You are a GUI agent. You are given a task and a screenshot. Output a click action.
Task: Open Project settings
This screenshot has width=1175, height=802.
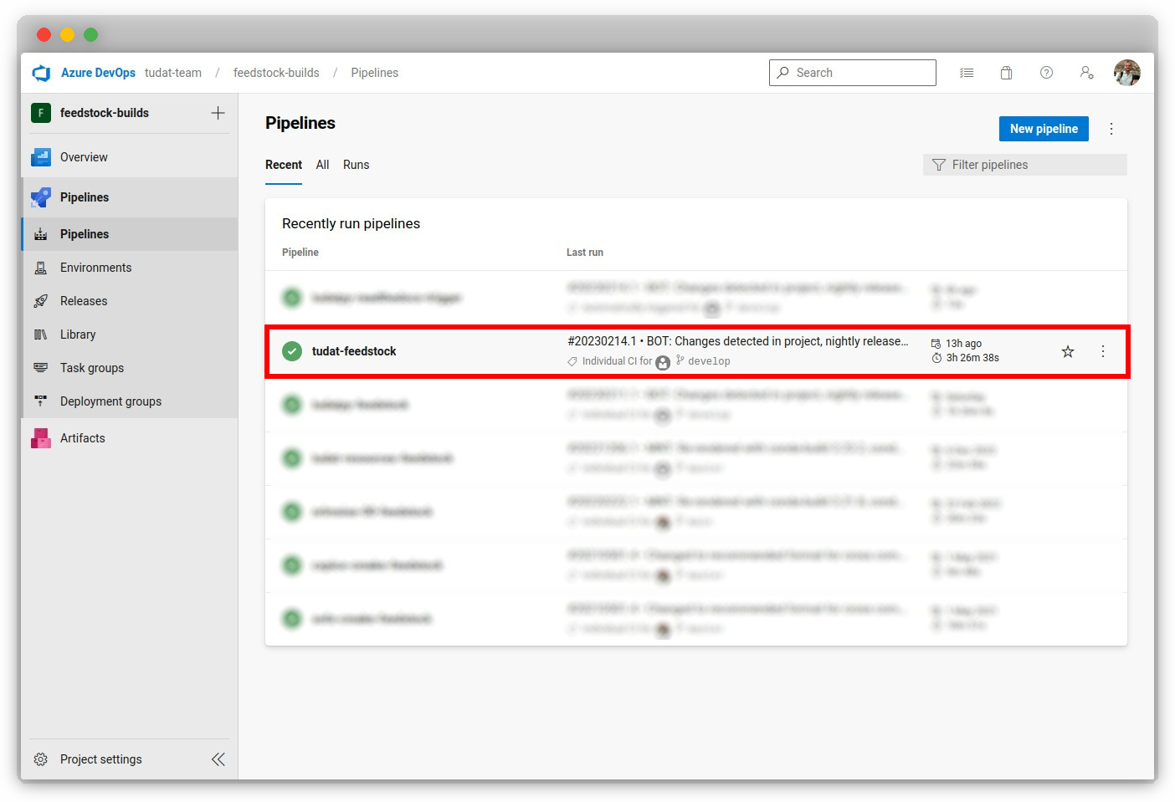pyautogui.click(x=100, y=759)
